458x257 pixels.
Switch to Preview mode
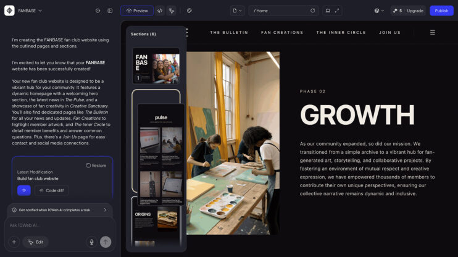[x=137, y=11]
